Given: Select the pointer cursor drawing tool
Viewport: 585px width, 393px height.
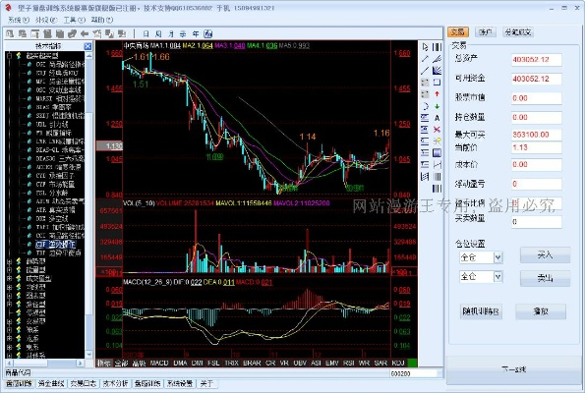Looking at the screenshot, I should (425, 47).
